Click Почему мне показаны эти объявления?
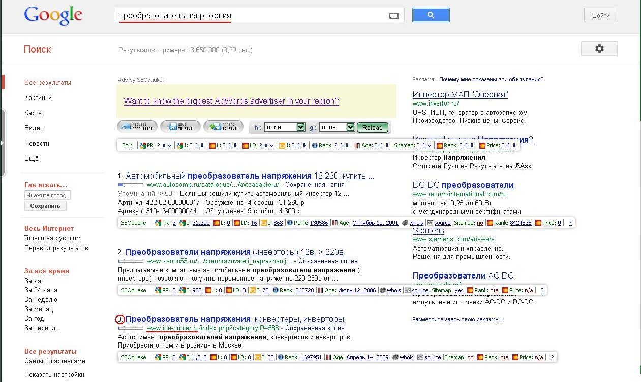This screenshot has width=641, height=382. pyautogui.click(x=492, y=79)
